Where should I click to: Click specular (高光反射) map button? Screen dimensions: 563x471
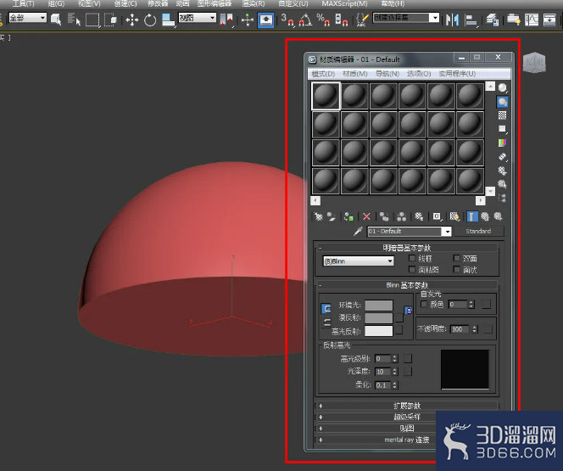(x=399, y=330)
